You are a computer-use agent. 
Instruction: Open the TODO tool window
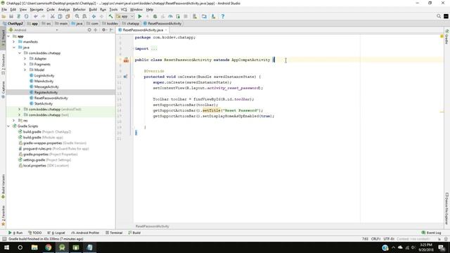click(x=35, y=233)
